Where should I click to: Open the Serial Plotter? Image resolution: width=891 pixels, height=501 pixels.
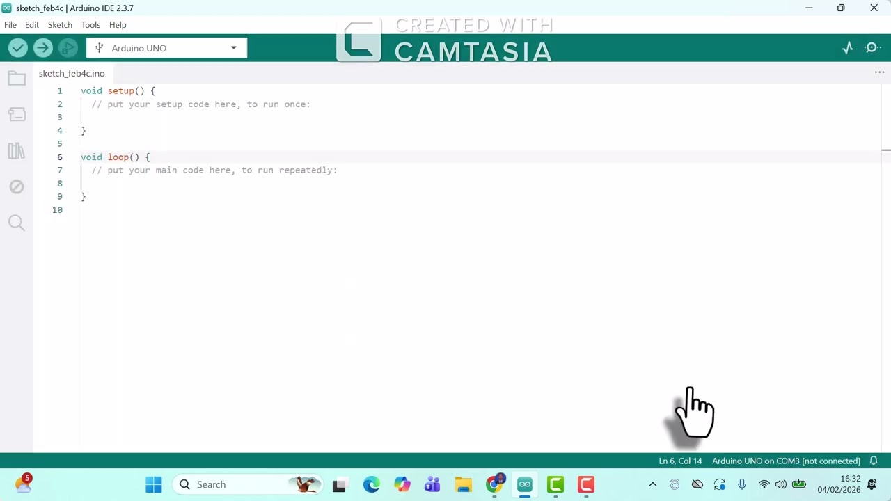pyautogui.click(x=847, y=48)
